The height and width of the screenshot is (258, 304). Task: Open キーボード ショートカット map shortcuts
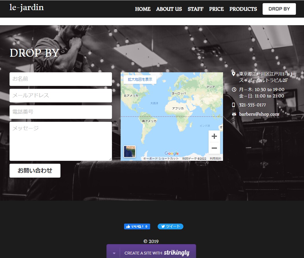(x=161, y=159)
